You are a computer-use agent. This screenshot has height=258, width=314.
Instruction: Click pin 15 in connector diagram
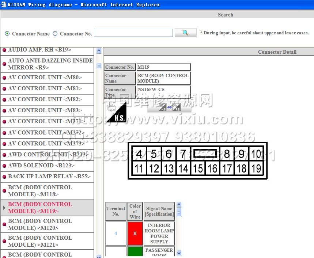(x=198, y=168)
